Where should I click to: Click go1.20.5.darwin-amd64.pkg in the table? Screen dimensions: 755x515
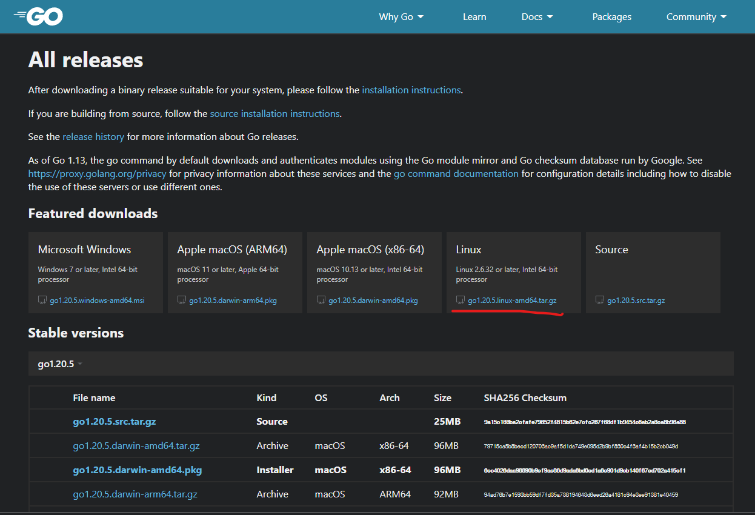pyautogui.click(x=138, y=470)
